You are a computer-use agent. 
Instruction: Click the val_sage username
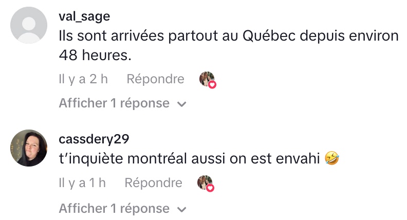tap(84, 17)
